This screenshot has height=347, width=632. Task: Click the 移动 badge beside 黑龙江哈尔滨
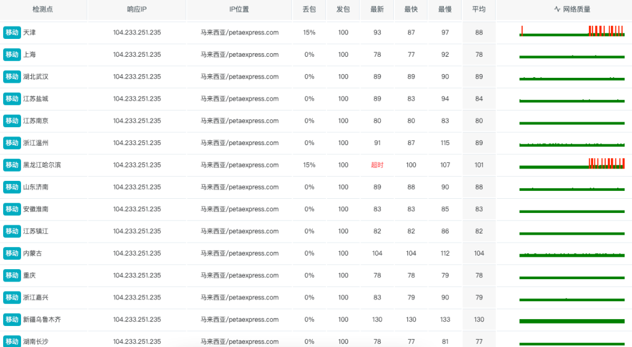pos(12,165)
